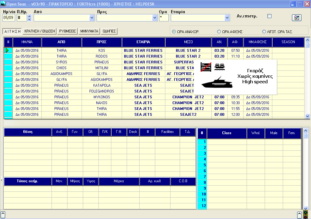
Task: Click the ΗΜ.ΑΦΙΞΗΣ column header
Action: (x=258, y=42)
